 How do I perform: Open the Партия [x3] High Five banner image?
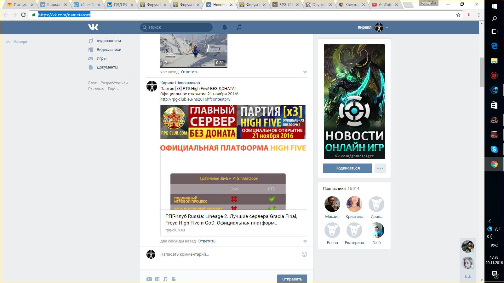click(233, 122)
